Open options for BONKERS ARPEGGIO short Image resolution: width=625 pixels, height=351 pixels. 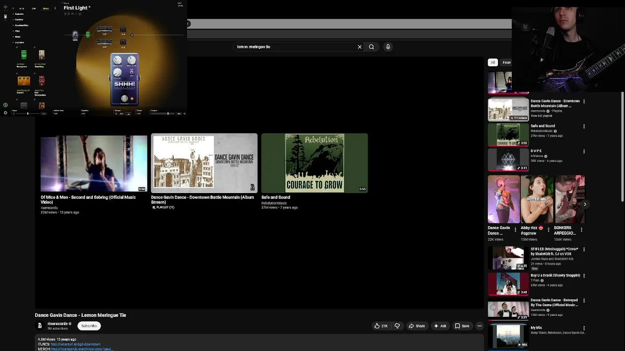coord(582,230)
